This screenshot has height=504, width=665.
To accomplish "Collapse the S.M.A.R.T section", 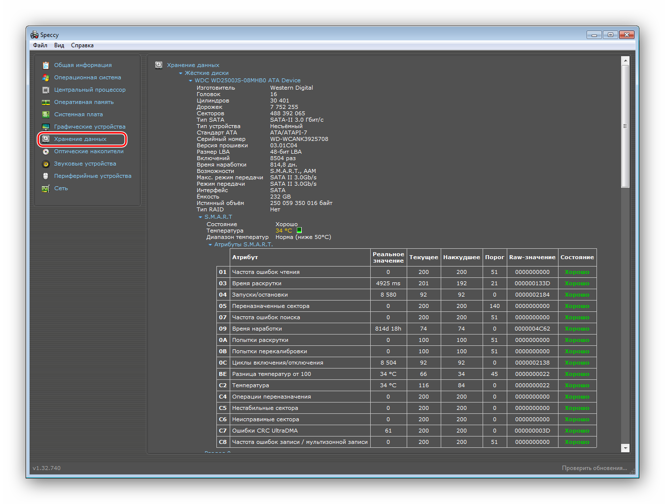I will (200, 217).
